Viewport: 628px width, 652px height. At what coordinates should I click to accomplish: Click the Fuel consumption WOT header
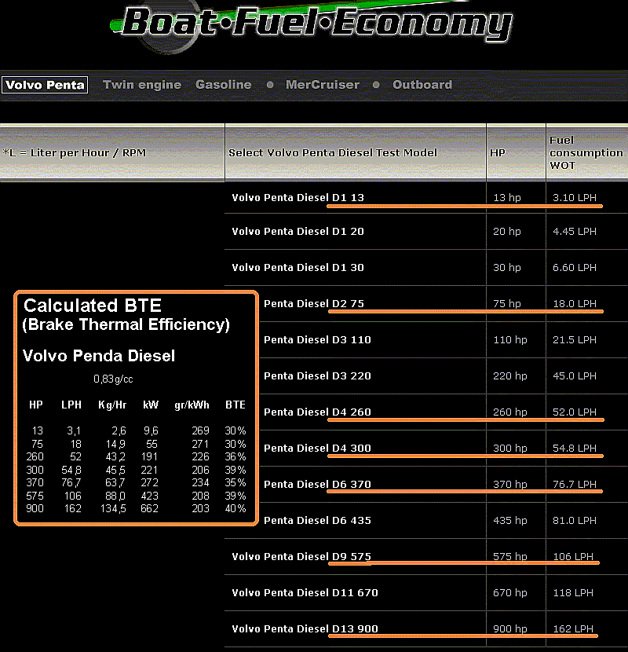tap(586, 152)
